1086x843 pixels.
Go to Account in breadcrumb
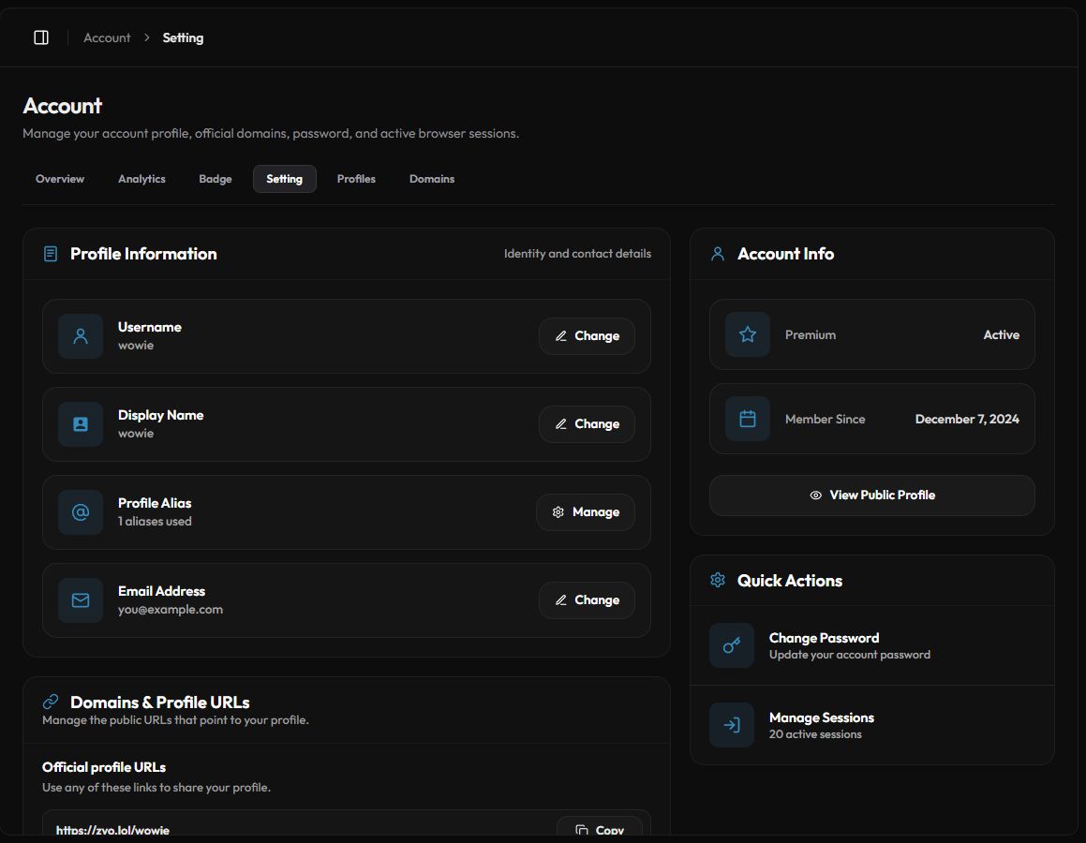click(x=107, y=37)
